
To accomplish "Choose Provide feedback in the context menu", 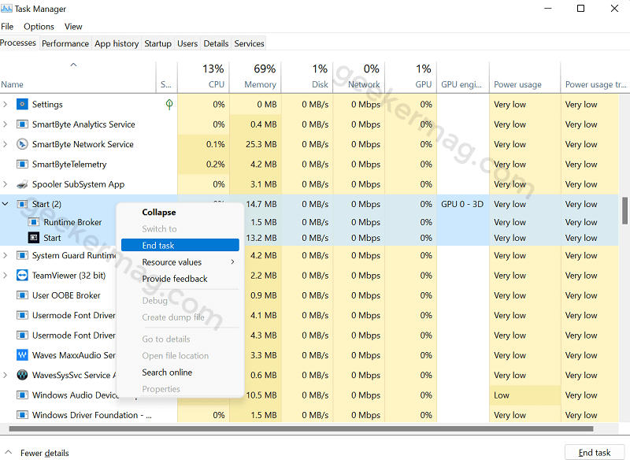I will [x=180, y=279].
